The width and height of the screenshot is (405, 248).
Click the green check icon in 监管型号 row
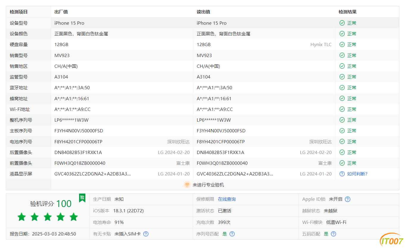click(x=342, y=77)
